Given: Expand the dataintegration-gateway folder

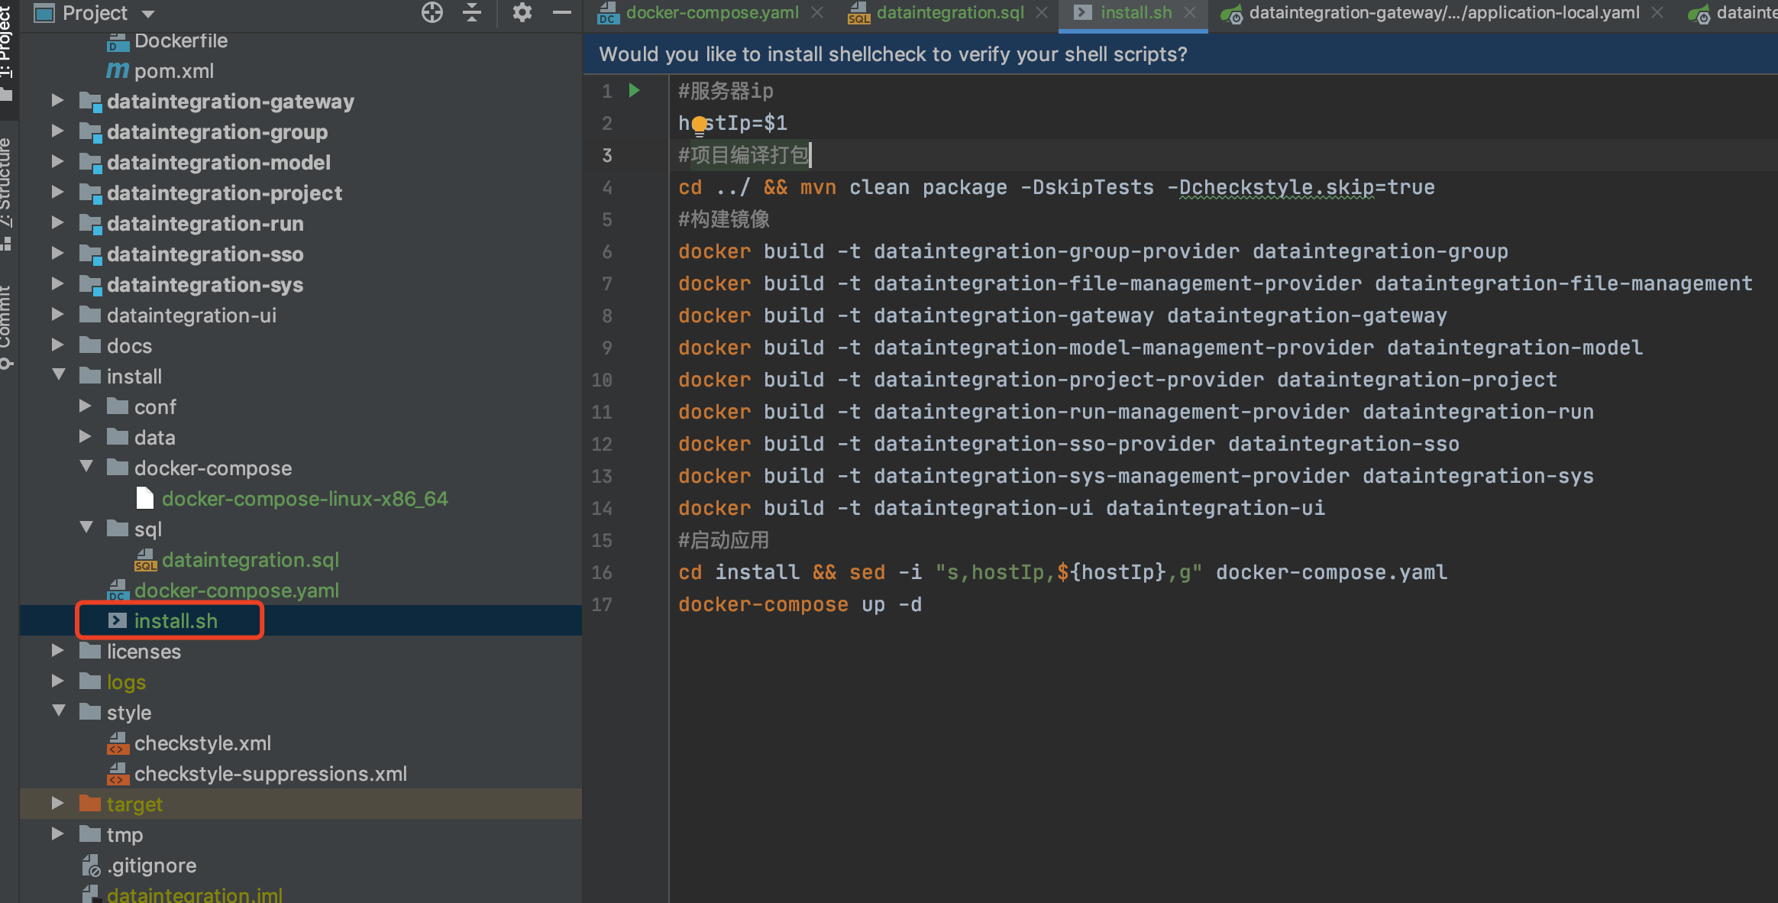Looking at the screenshot, I should click(58, 100).
